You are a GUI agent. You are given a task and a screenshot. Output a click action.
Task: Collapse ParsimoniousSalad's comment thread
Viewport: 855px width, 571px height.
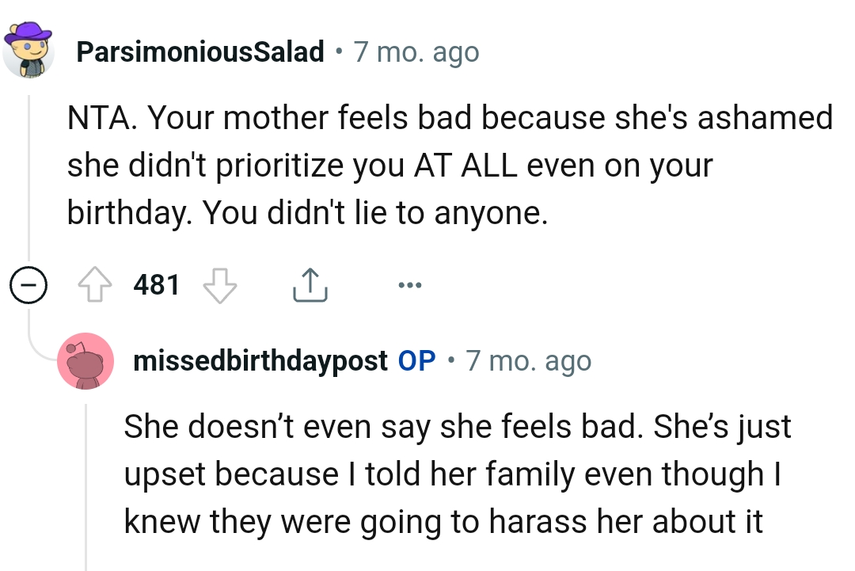click(28, 285)
